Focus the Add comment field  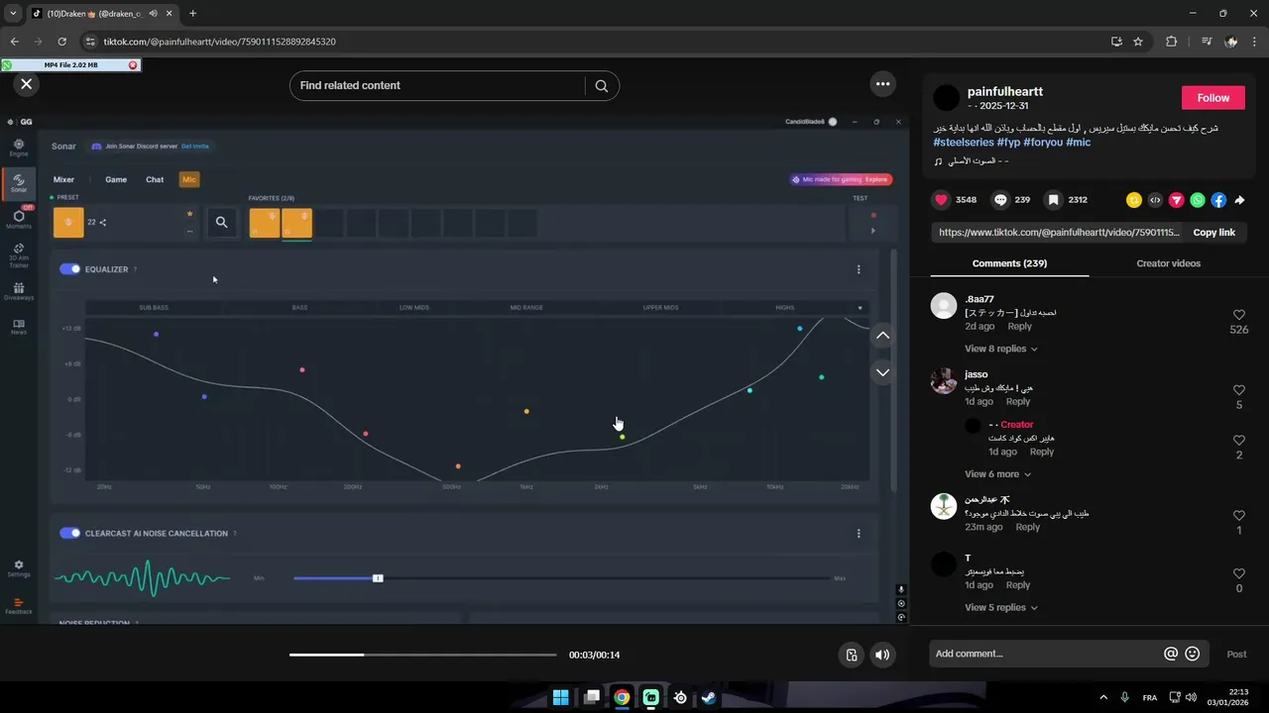(1044, 654)
